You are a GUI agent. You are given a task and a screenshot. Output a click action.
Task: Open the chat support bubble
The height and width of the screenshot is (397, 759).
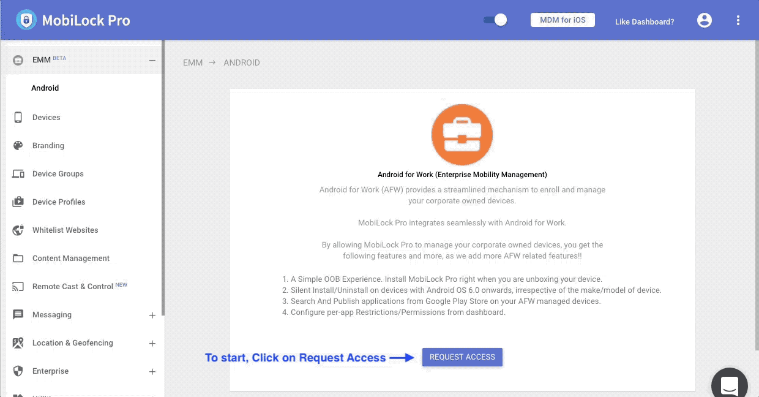pos(730,386)
